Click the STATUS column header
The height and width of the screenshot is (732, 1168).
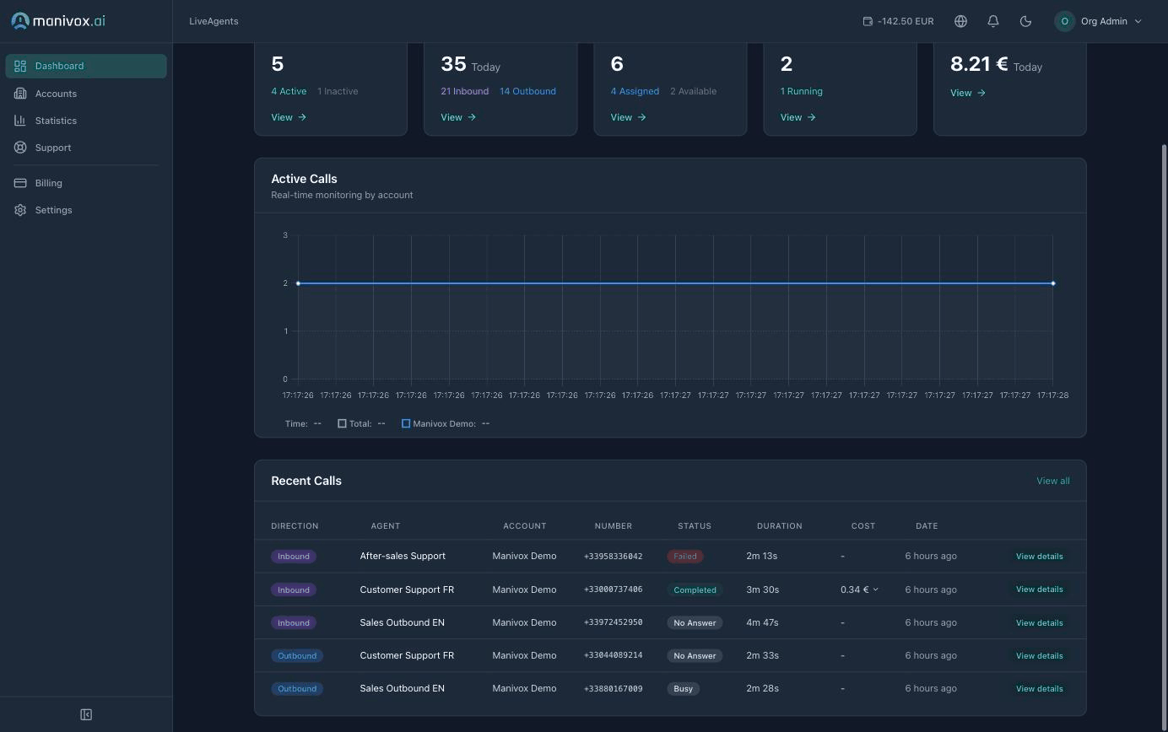pyautogui.click(x=695, y=525)
